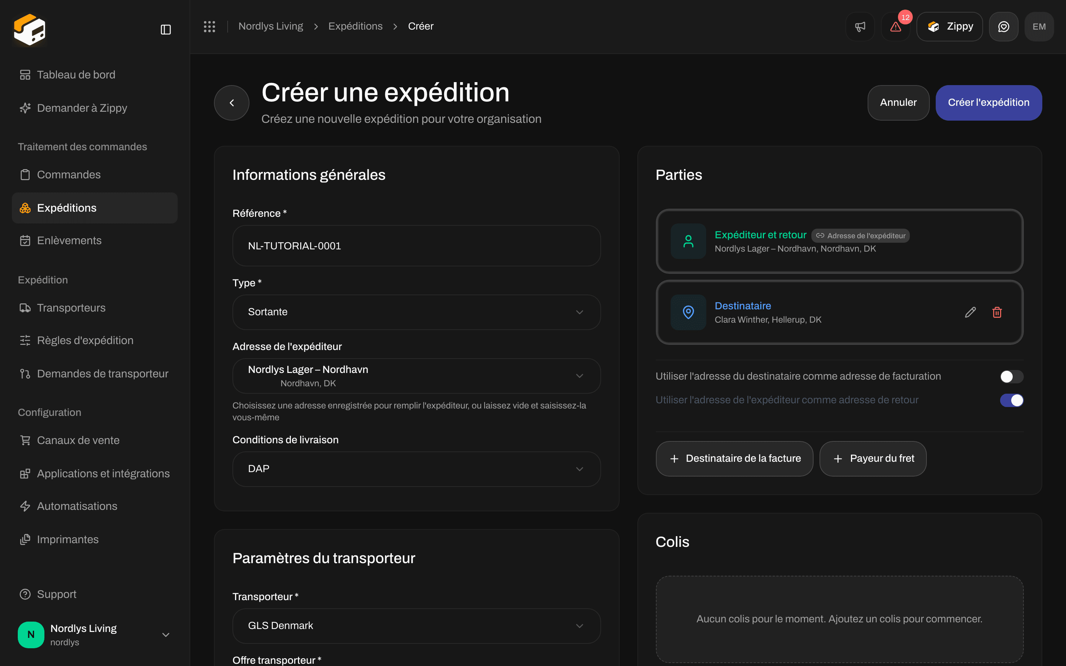Click the Destinataire location pin icon
This screenshot has width=1066, height=666.
pyautogui.click(x=688, y=312)
